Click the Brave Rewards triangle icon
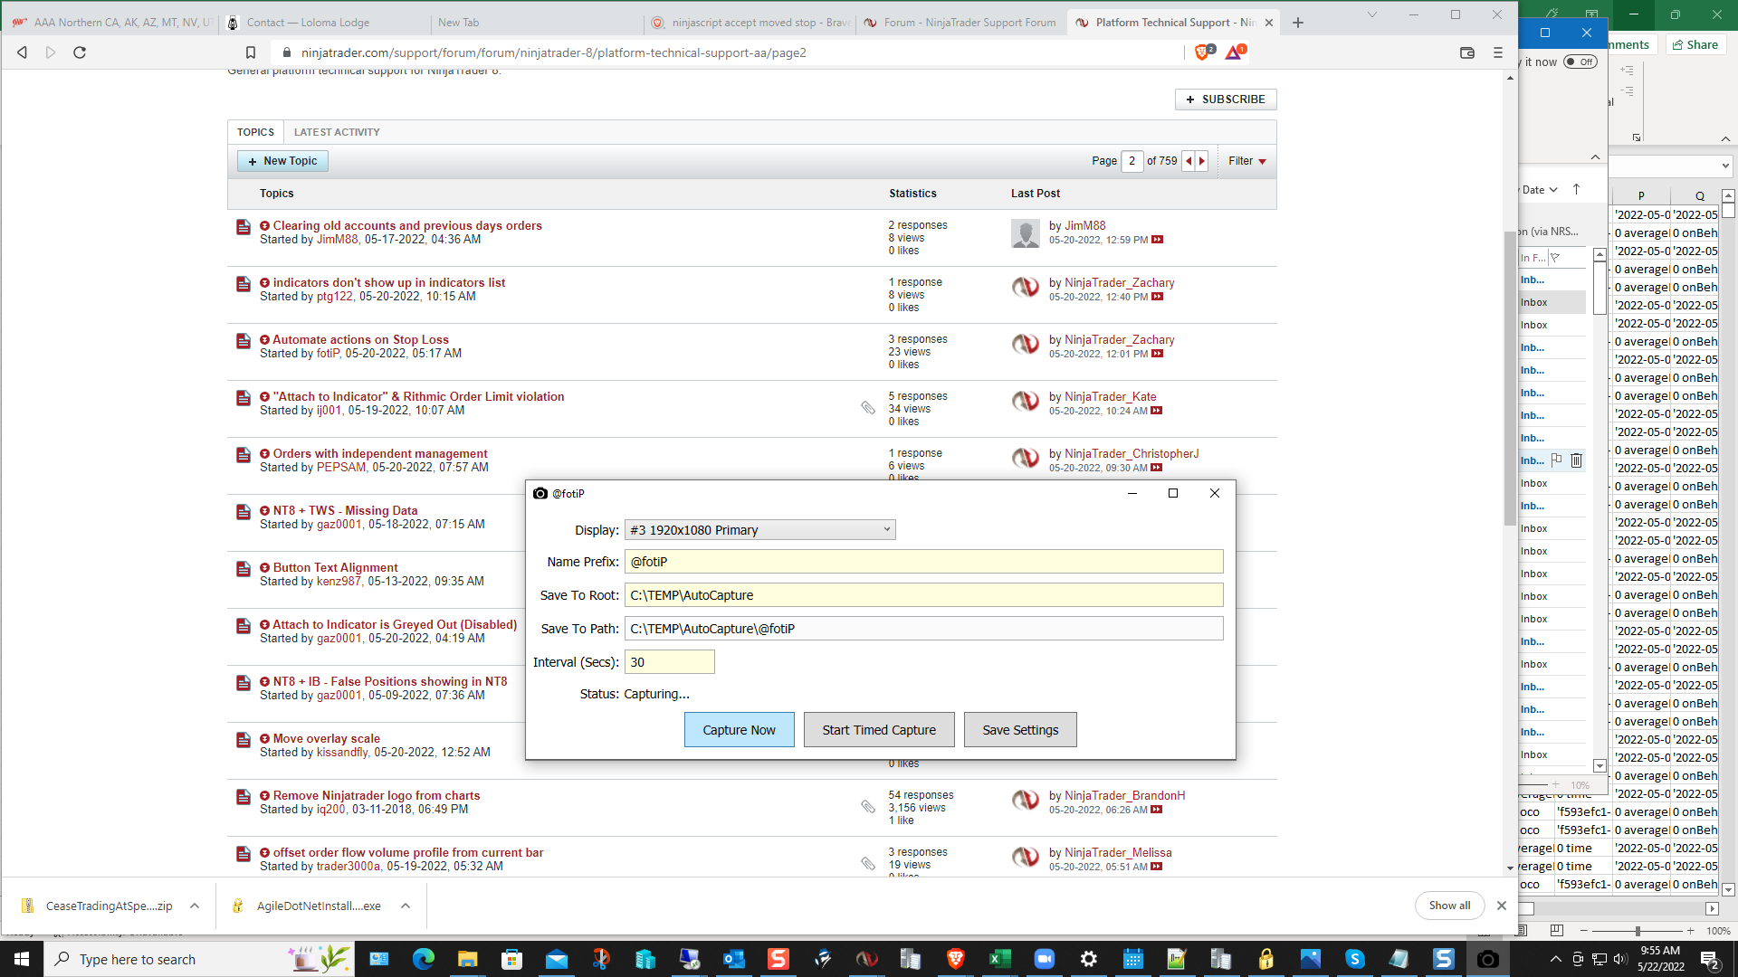The image size is (1738, 977). [1234, 52]
